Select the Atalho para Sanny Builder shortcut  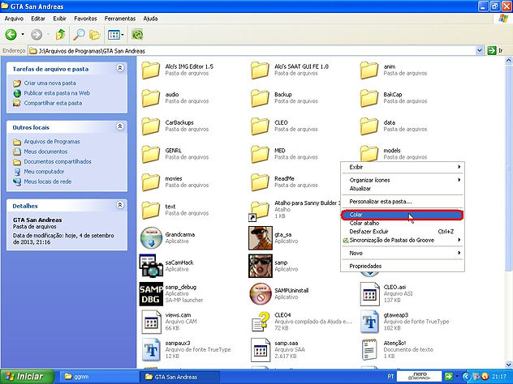click(259, 211)
